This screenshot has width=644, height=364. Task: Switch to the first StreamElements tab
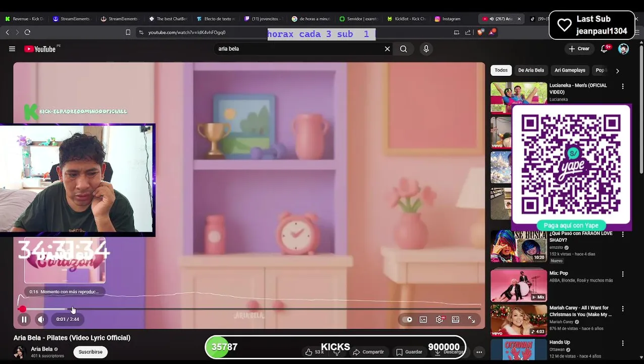tap(71, 19)
